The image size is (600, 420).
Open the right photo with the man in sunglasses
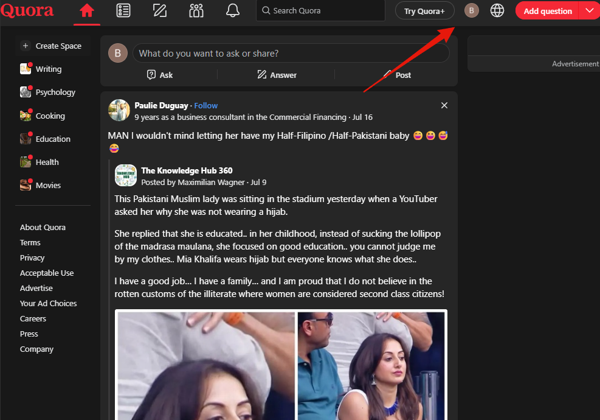[x=371, y=366]
